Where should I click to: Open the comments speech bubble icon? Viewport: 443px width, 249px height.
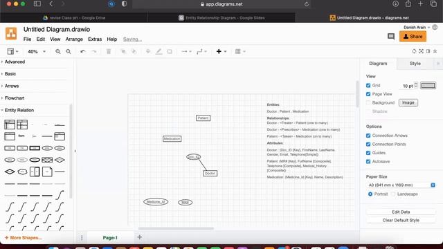tap(391, 36)
